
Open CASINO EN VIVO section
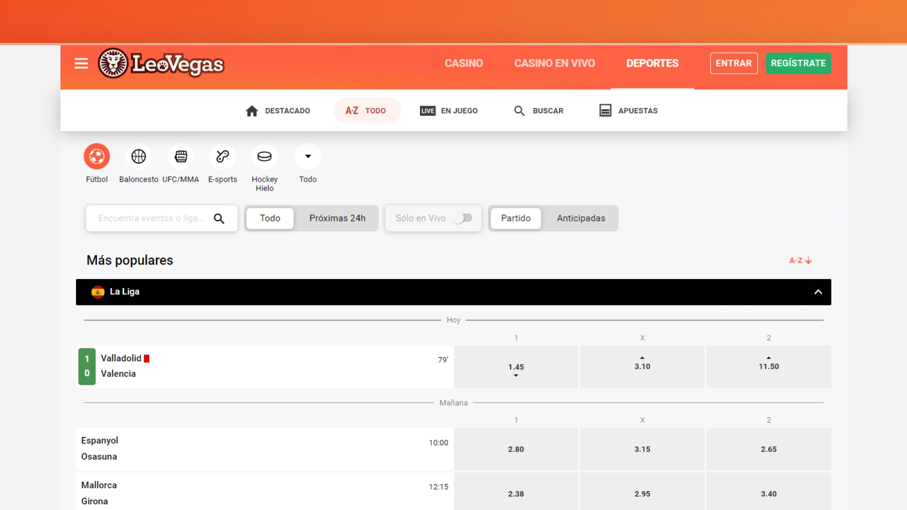point(555,63)
